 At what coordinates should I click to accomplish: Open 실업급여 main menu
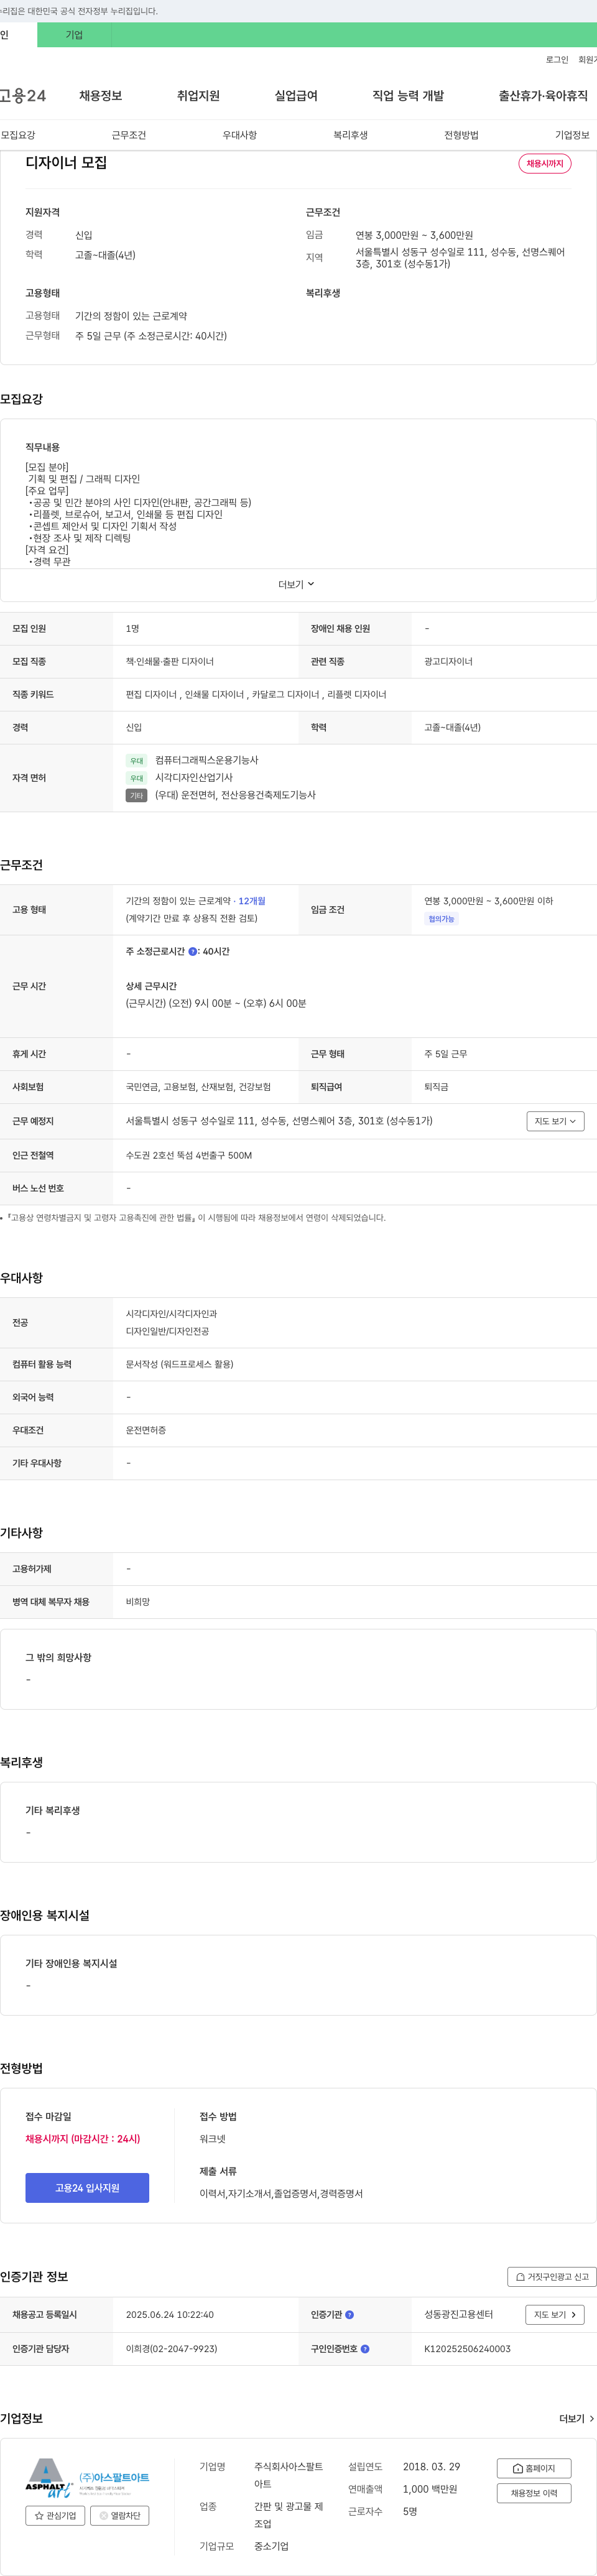296,96
